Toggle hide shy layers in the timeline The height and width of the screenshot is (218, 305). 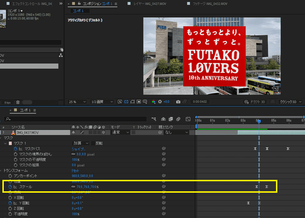[163, 119]
